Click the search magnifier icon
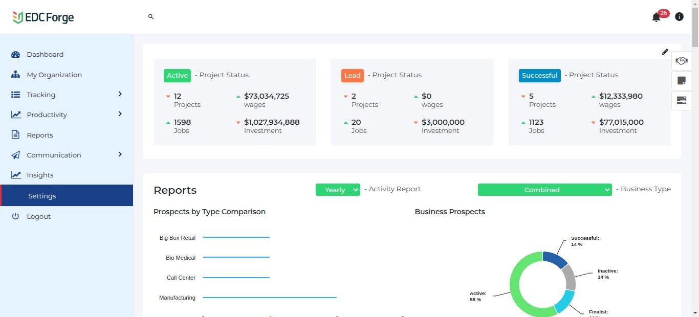The width and height of the screenshot is (699, 317). pos(151,17)
